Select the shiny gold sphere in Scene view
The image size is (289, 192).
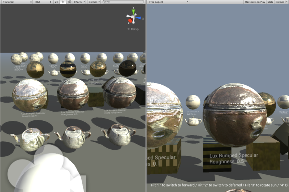click(35, 69)
